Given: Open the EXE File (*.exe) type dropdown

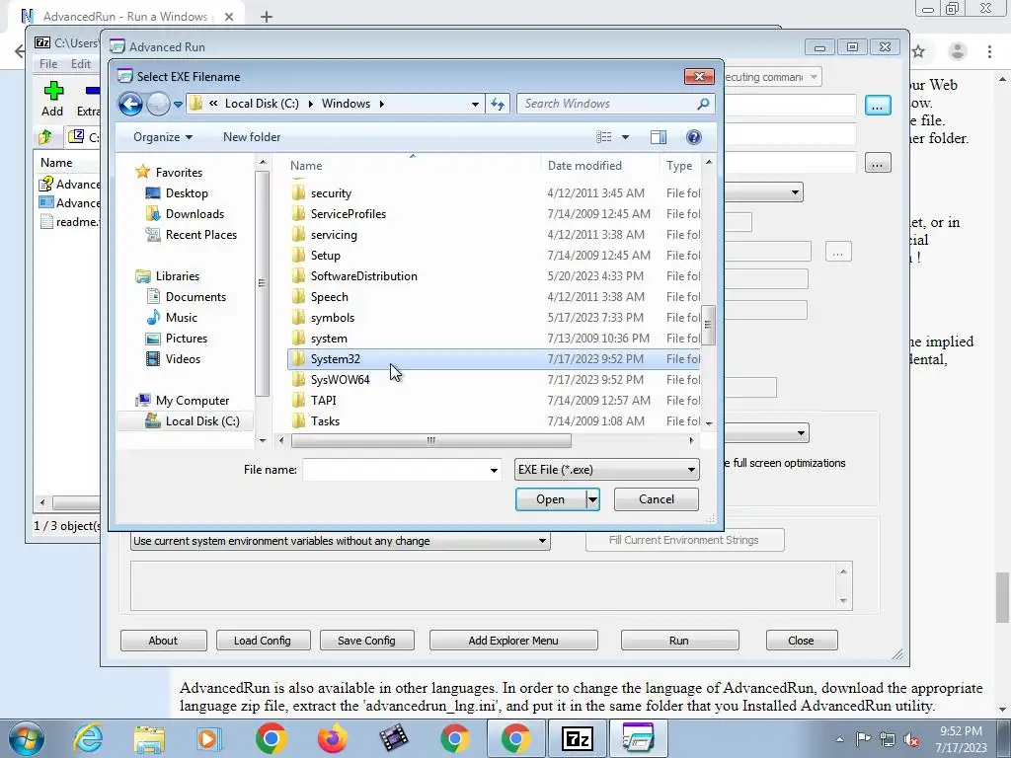Looking at the screenshot, I should pos(606,469).
